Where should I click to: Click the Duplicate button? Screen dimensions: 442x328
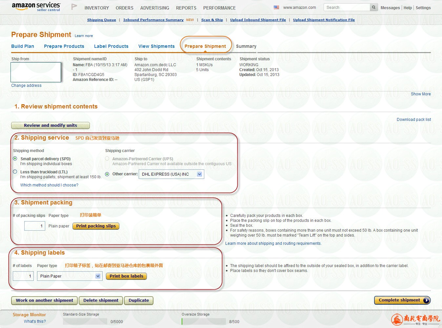139,300
